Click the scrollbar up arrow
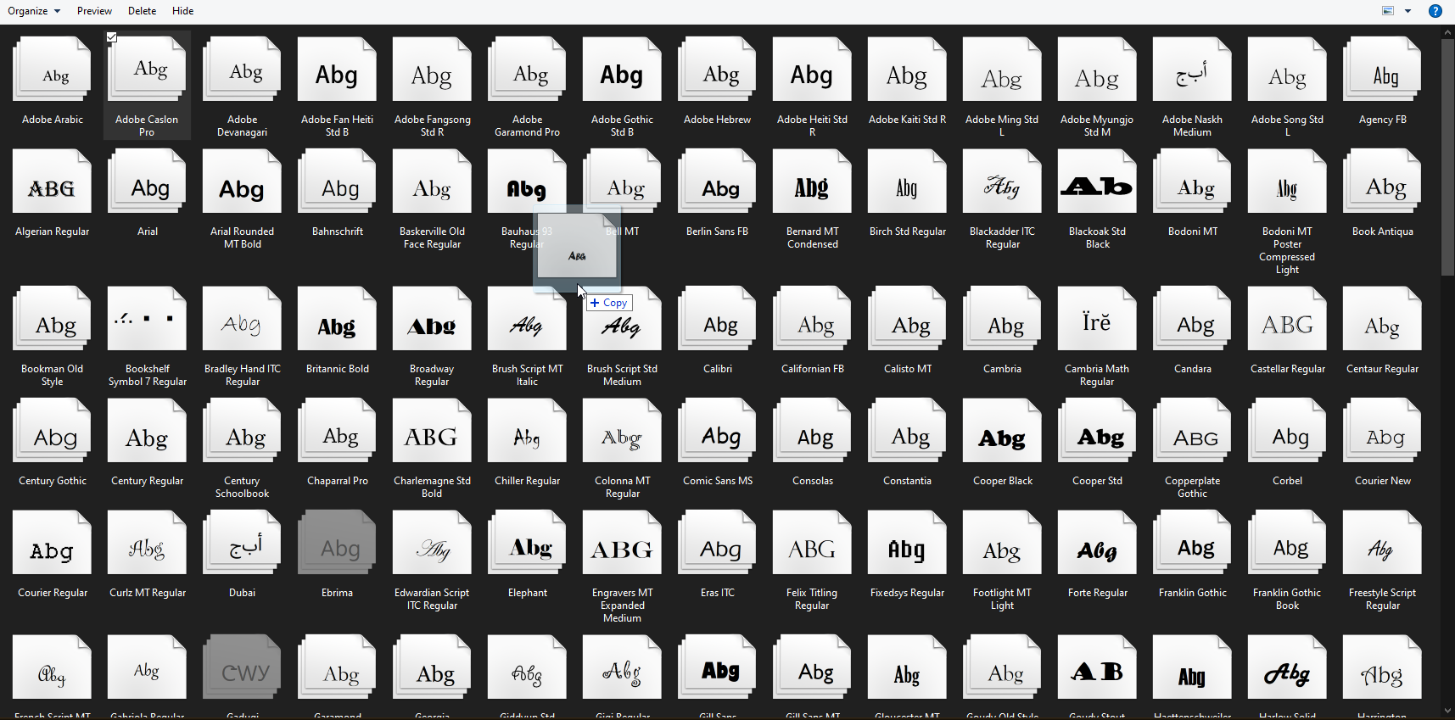This screenshot has width=1455, height=720. [x=1447, y=32]
